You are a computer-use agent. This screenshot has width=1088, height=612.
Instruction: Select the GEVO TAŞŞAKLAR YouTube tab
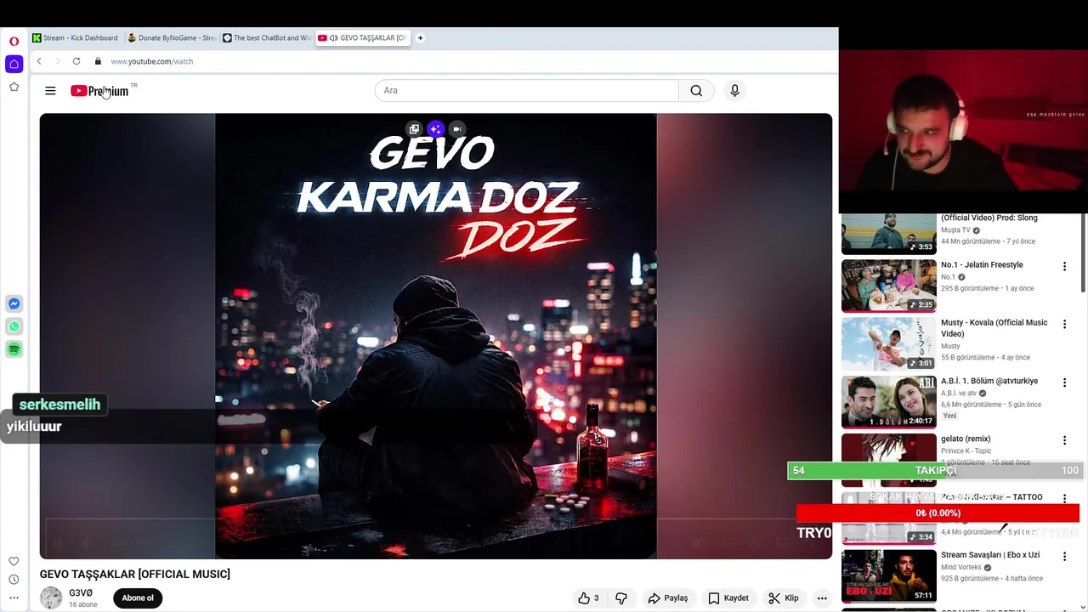tap(362, 38)
